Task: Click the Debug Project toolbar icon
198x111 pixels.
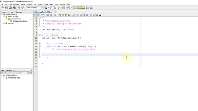Action: pos(63,8)
